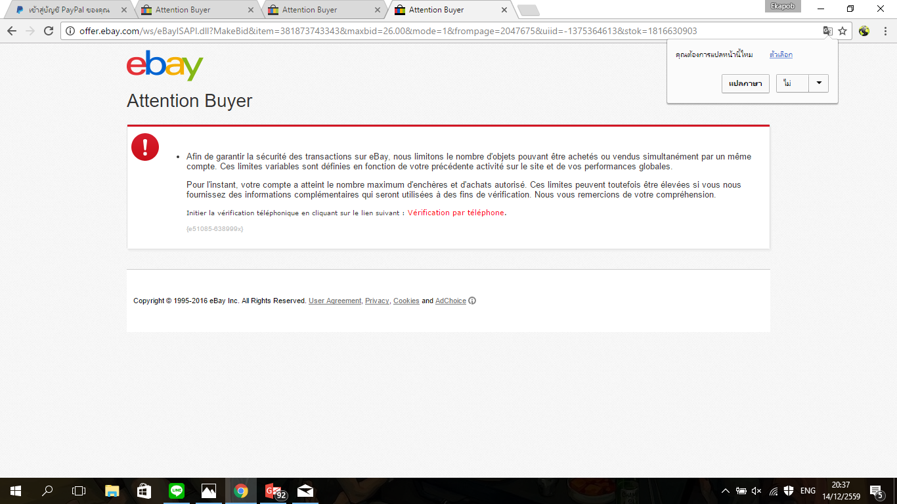This screenshot has height=504, width=897.
Task: Open the Vérification par téléphone link
Action: click(x=456, y=213)
